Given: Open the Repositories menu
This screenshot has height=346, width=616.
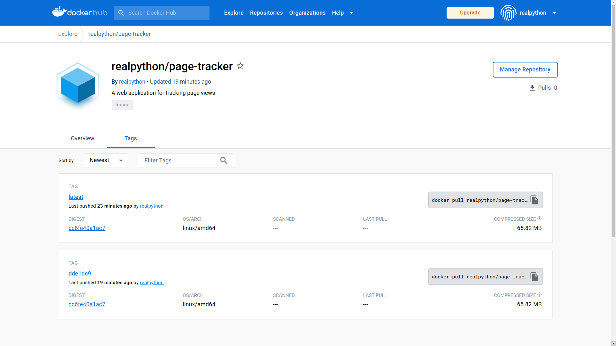Looking at the screenshot, I should tap(266, 13).
